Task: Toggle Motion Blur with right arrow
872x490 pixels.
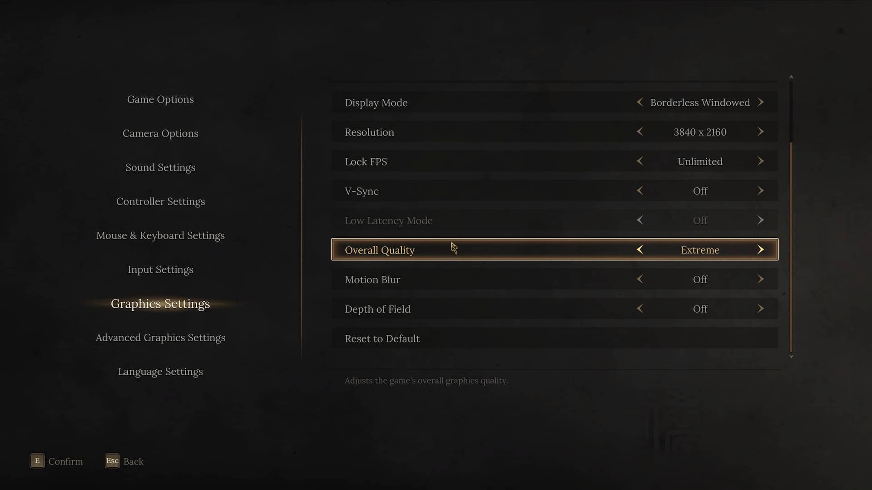Action: [761, 279]
